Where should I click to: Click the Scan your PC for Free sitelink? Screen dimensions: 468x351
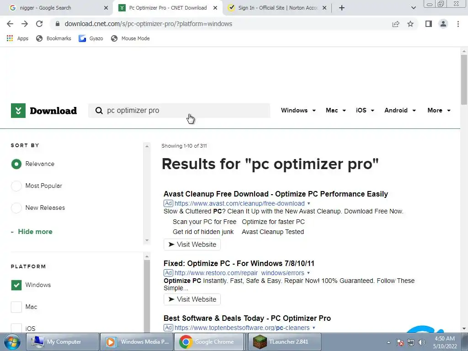[204, 222]
